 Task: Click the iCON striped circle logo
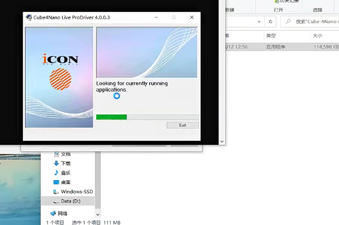[60, 78]
